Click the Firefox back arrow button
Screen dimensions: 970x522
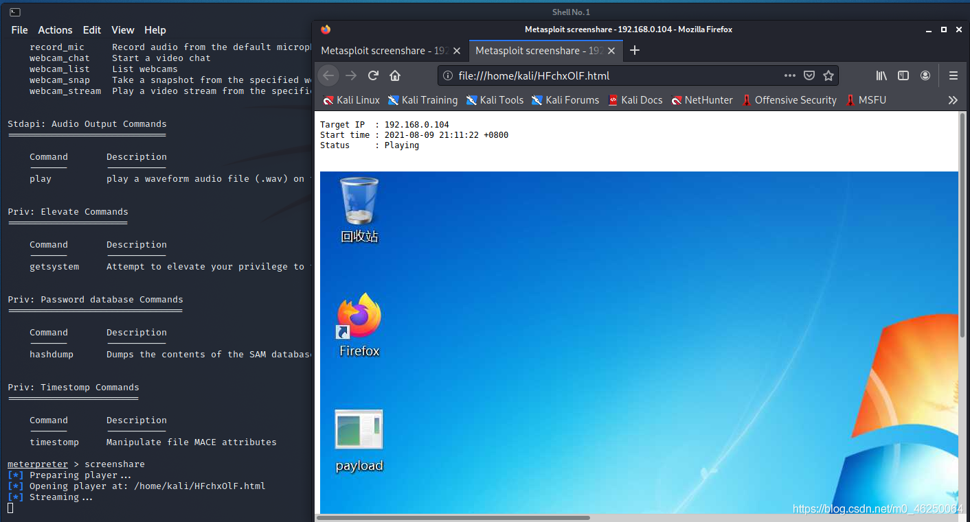coord(329,75)
